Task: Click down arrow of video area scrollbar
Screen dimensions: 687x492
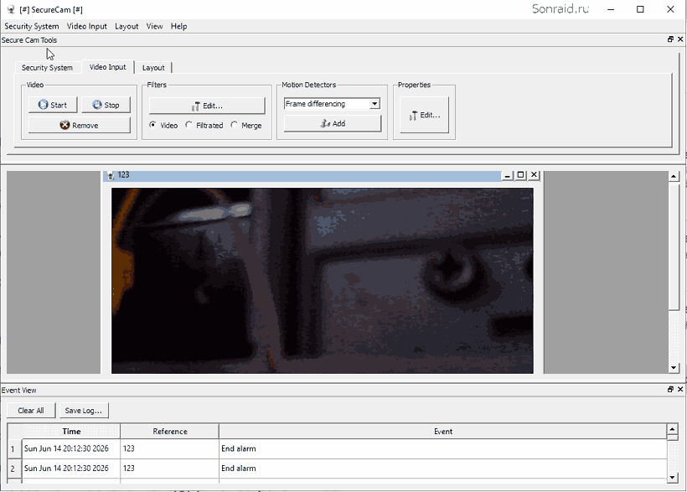Action: [x=674, y=368]
